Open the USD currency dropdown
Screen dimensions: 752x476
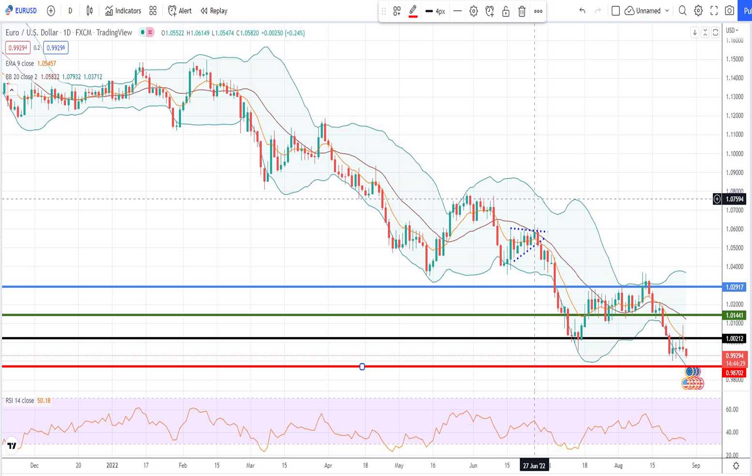732,30
